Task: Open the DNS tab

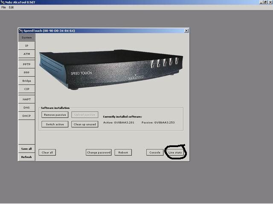Action: (x=26, y=108)
